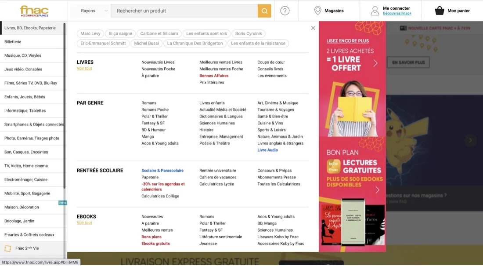Open the shopping basket icon
The width and height of the screenshot is (483, 266).
[x=440, y=11]
